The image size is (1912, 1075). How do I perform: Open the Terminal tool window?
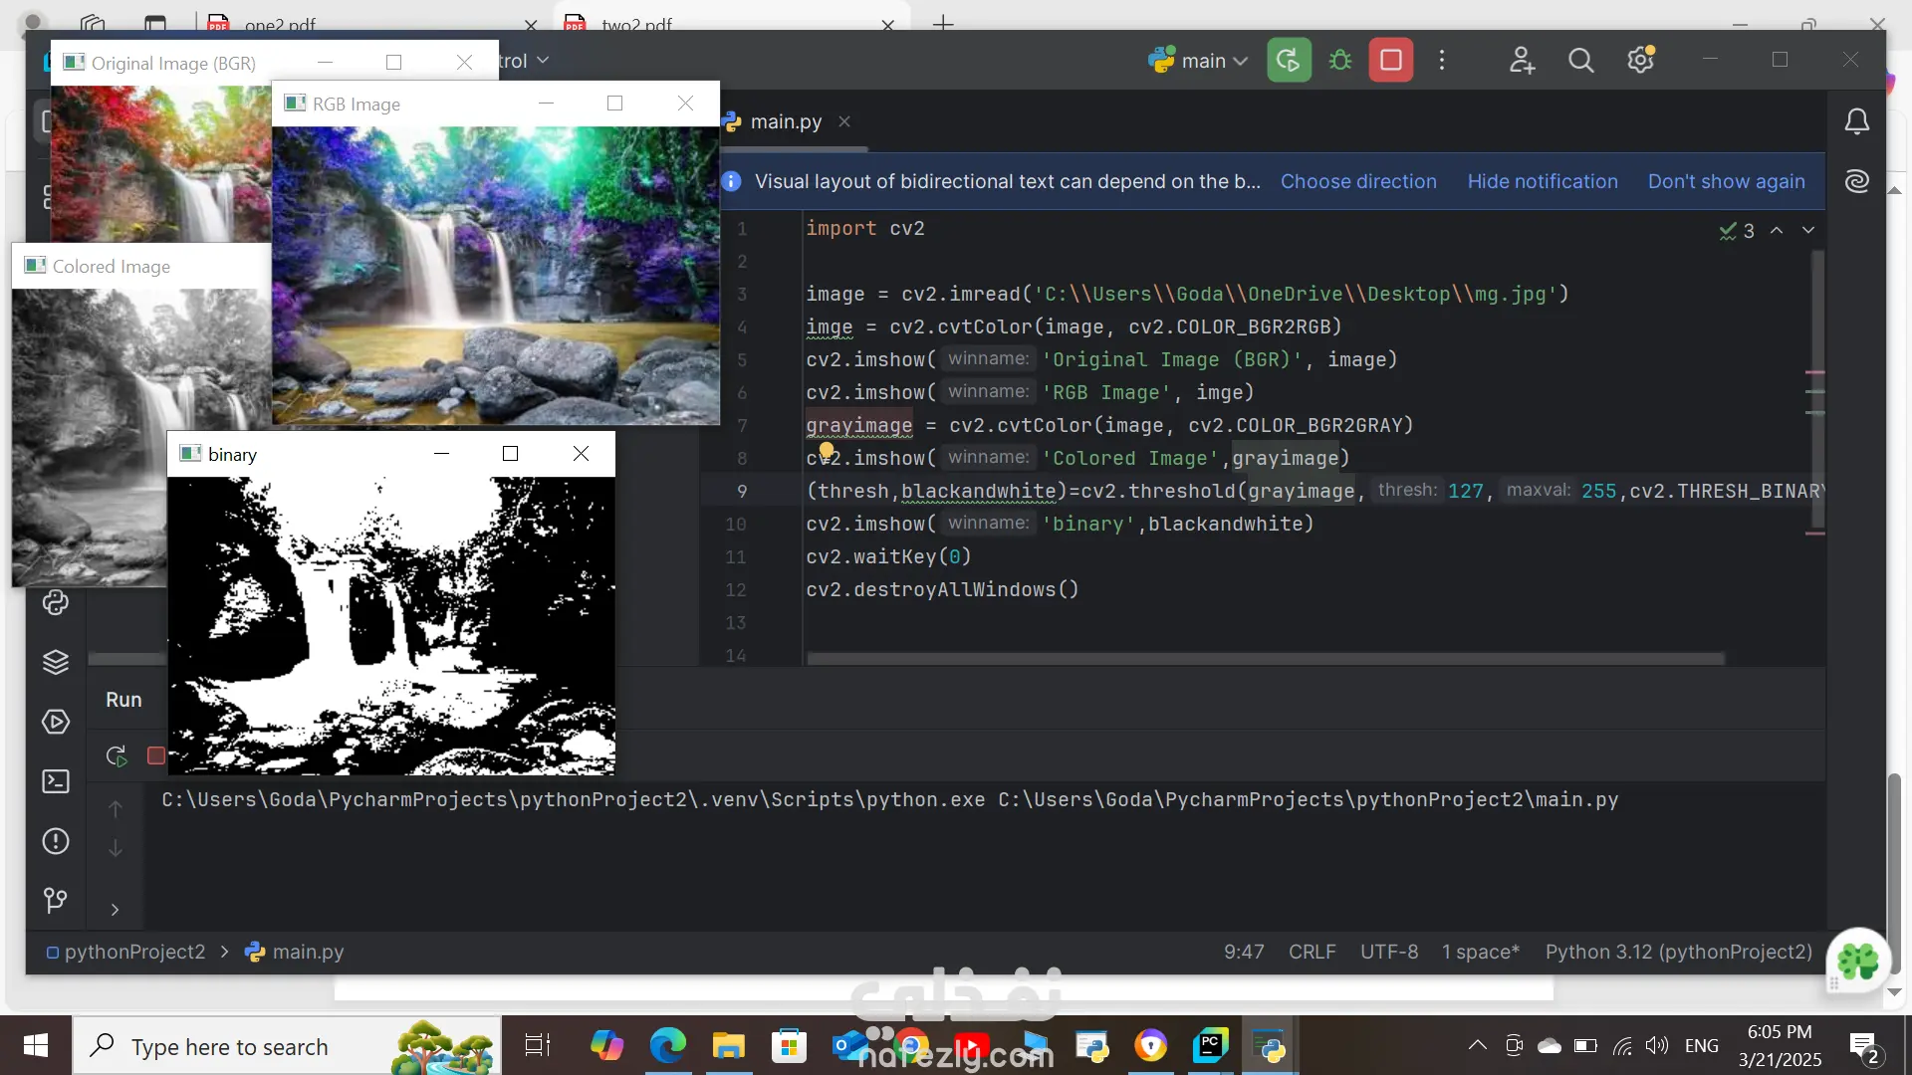56,781
